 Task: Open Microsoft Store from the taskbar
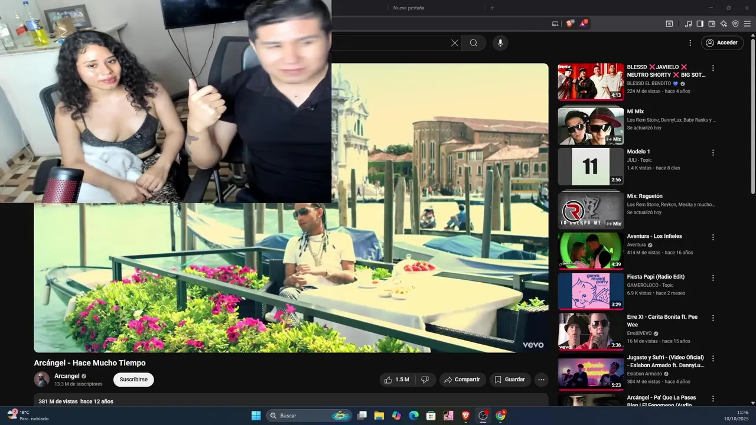(x=431, y=416)
